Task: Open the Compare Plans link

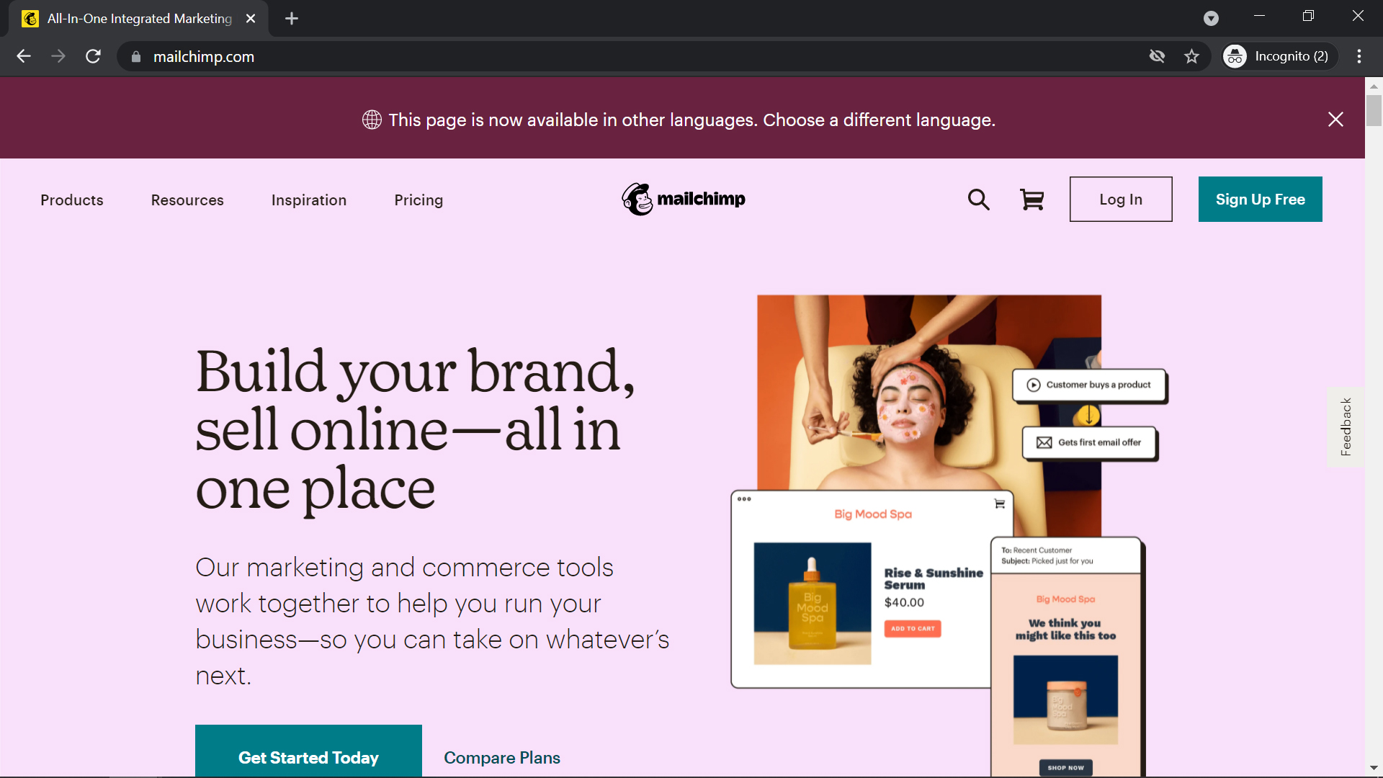Action: click(x=502, y=758)
